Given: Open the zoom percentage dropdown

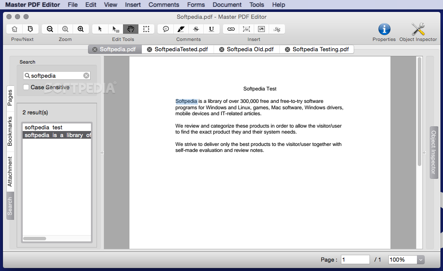Looking at the screenshot, I should [420, 260].
